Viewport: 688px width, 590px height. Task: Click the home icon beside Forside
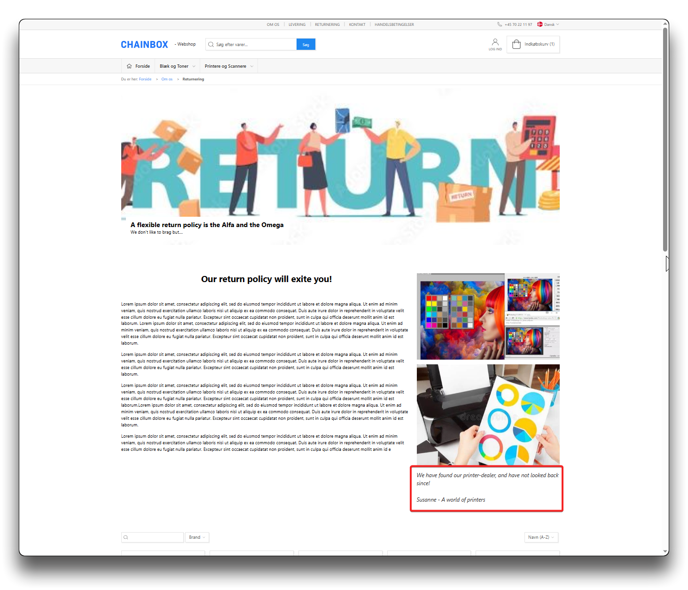point(129,66)
